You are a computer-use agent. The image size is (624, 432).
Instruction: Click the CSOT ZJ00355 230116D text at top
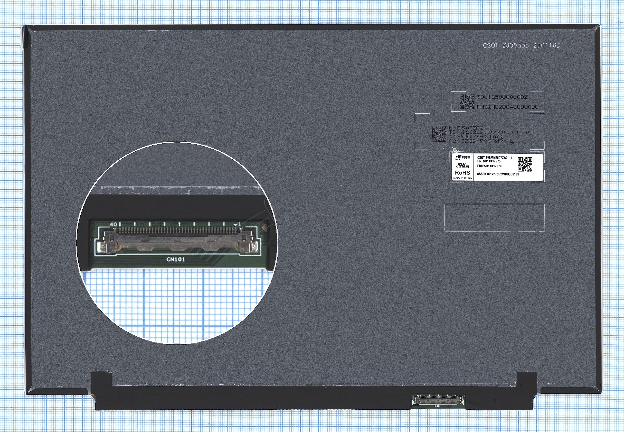522,45
